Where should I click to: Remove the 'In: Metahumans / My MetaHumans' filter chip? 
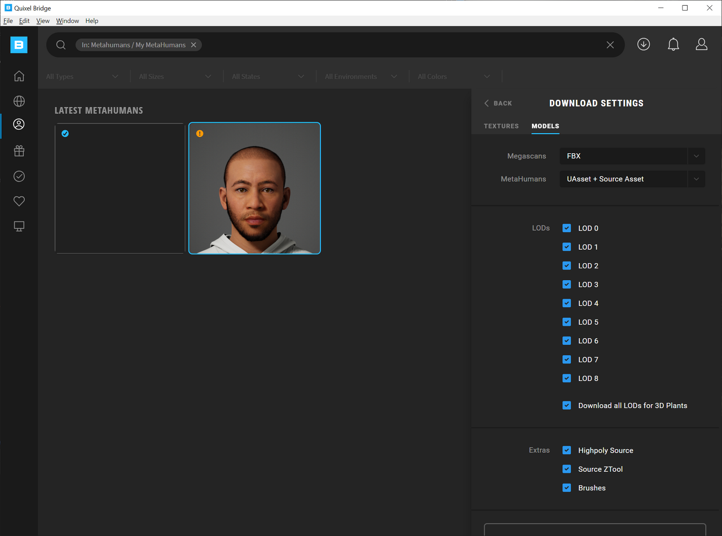193,45
